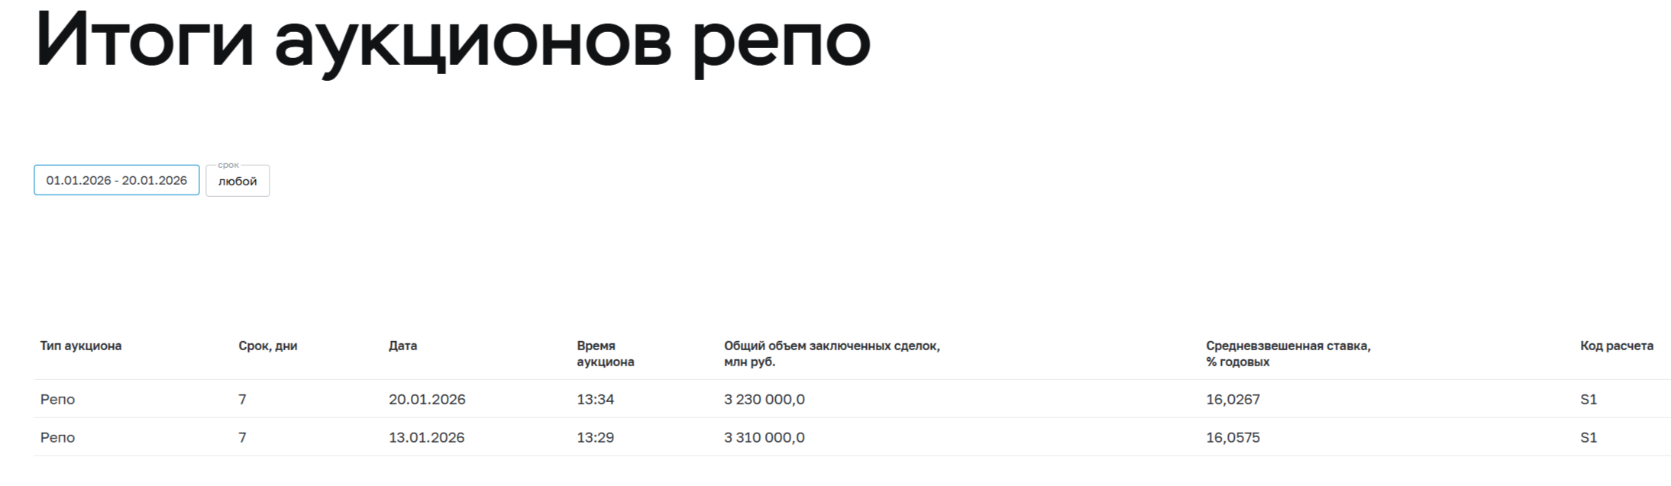This screenshot has width=1671, height=486.
Task: Click the Дата column header
Action: pos(402,346)
